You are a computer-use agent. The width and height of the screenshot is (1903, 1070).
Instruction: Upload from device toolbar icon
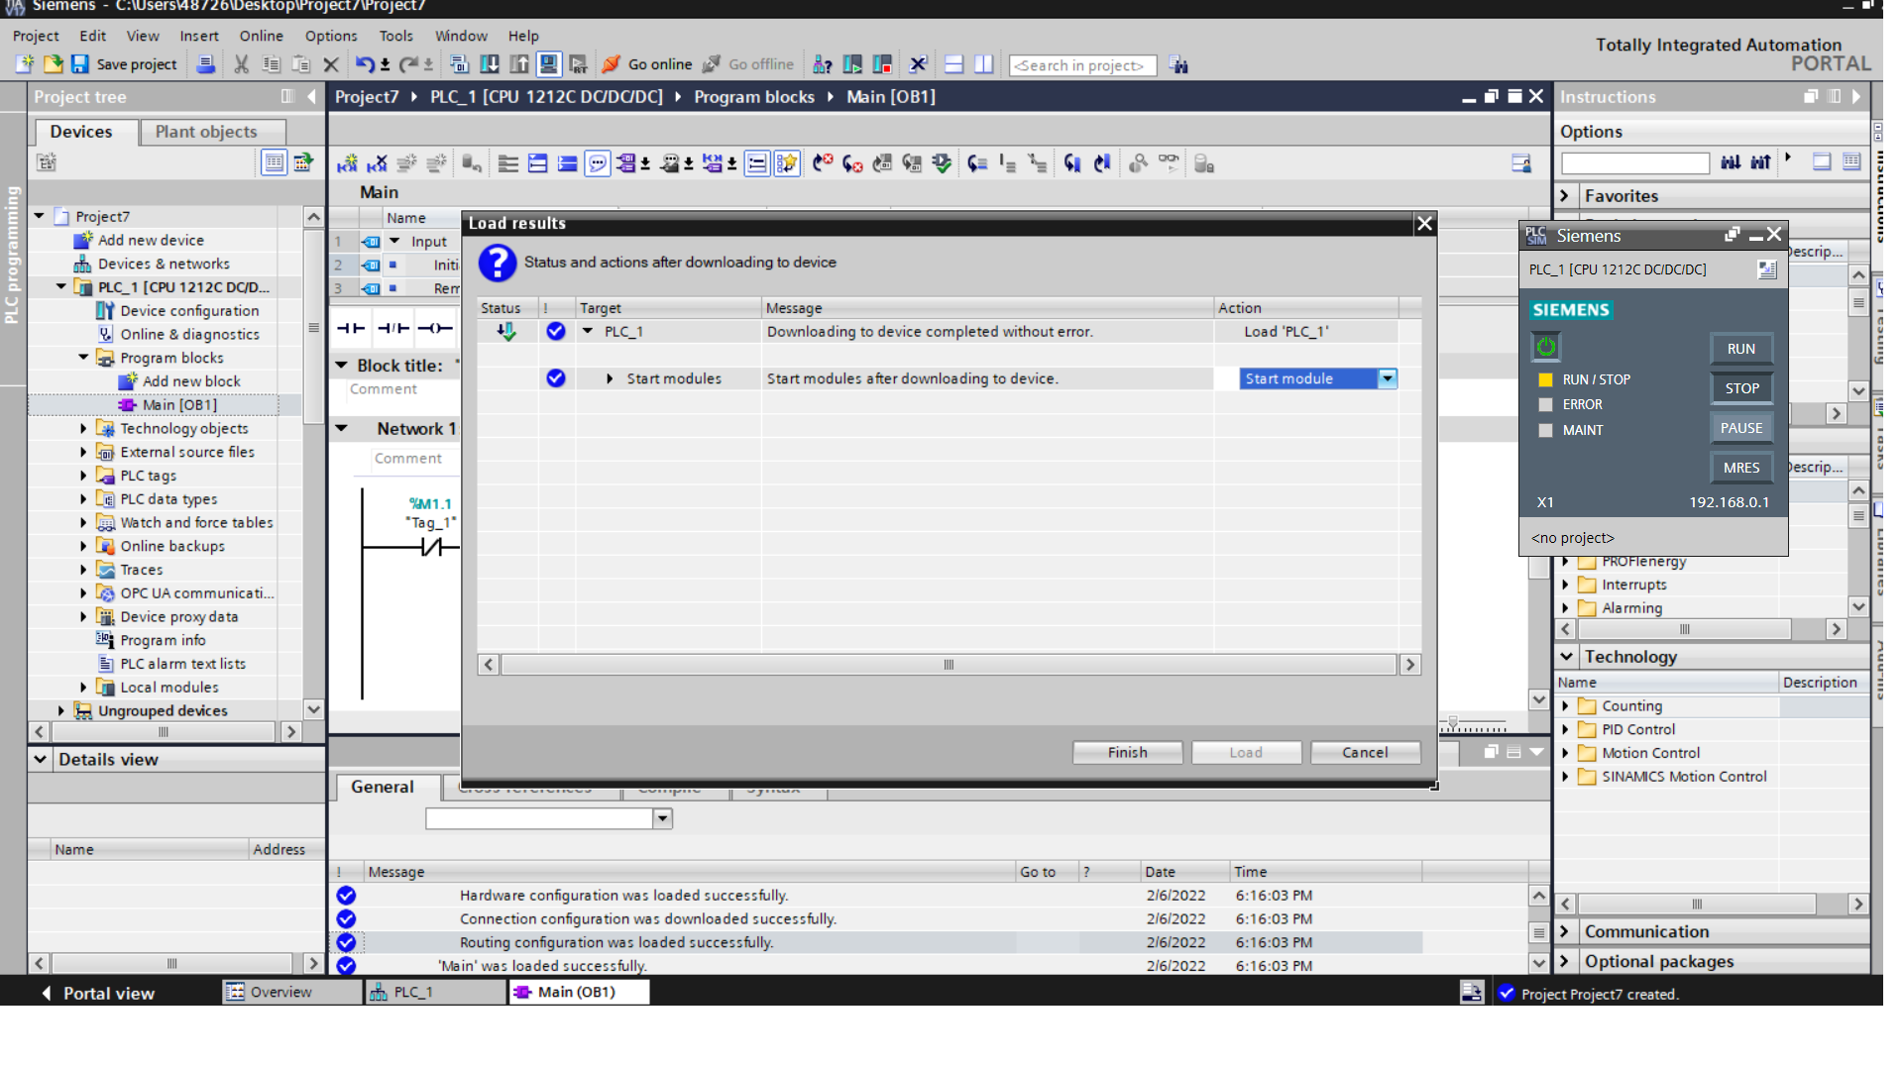pyautogui.click(x=519, y=64)
